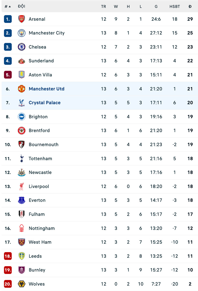
Task: Click the Đ points column header
Action: coord(190,6)
